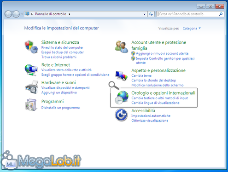Click the Accessibilità round blue icon
This screenshot has width=228, height=172.
(121, 115)
